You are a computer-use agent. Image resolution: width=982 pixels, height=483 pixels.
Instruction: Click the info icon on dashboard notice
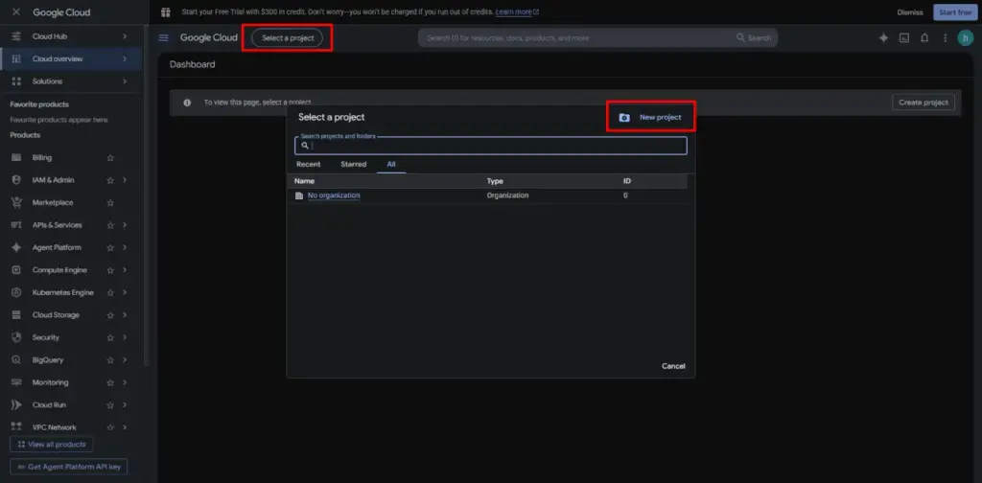pyautogui.click(x=187, y=103)
